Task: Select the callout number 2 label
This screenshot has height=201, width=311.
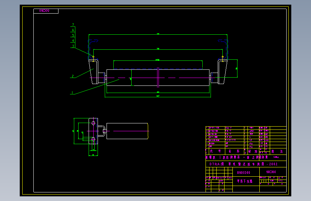Action: (x=72, y=76)
